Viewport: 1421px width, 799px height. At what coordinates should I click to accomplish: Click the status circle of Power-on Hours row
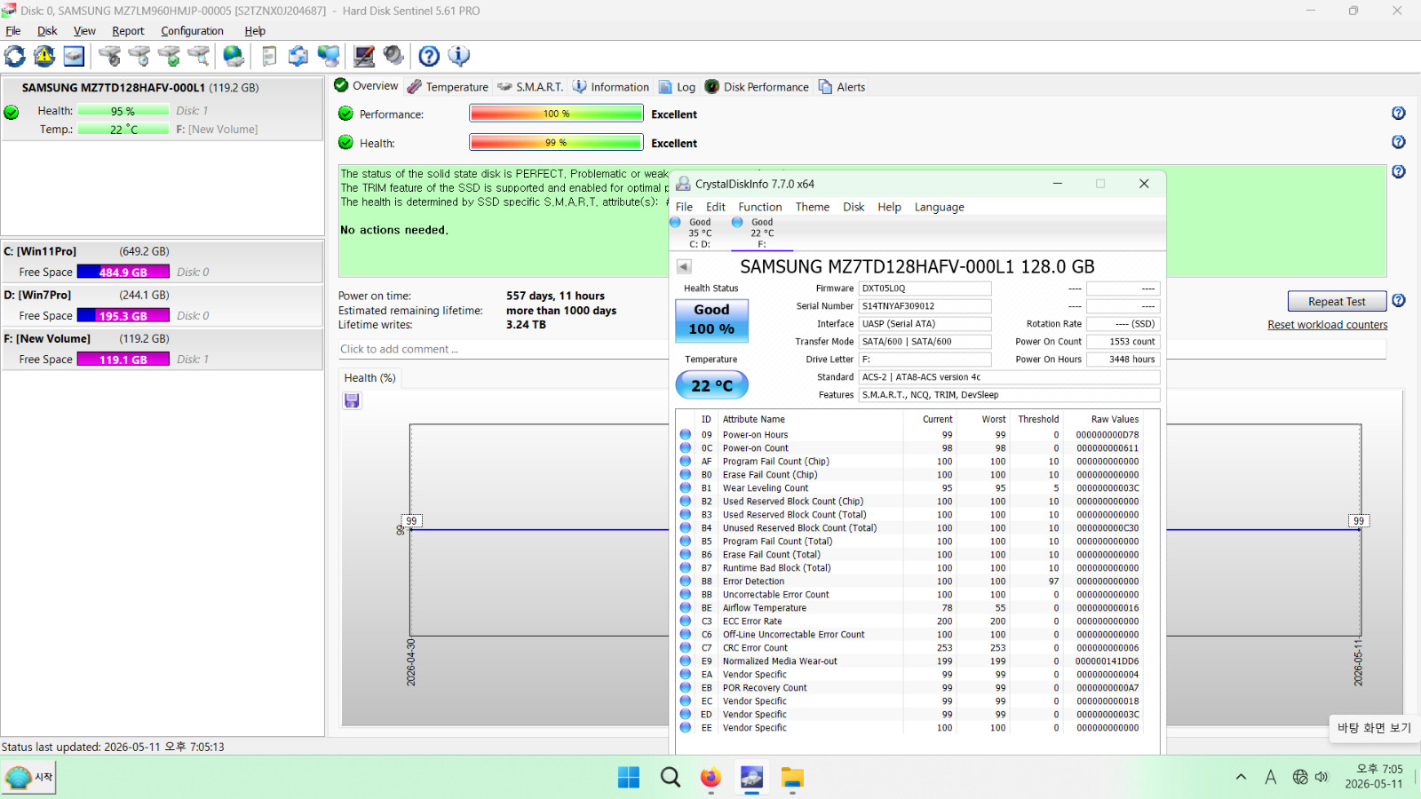click(686, 435)
